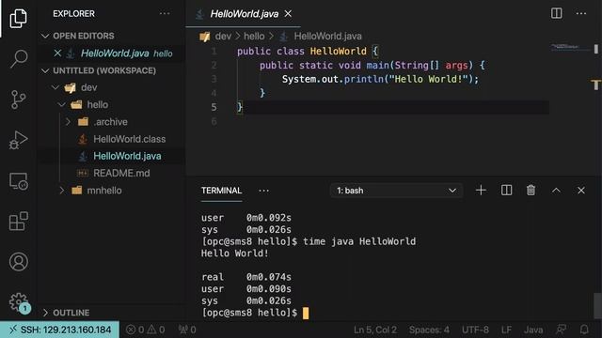Click the dev breadcrumb
Image resolution: width=602 pixels, height=338 pixels.
point(223,37)
